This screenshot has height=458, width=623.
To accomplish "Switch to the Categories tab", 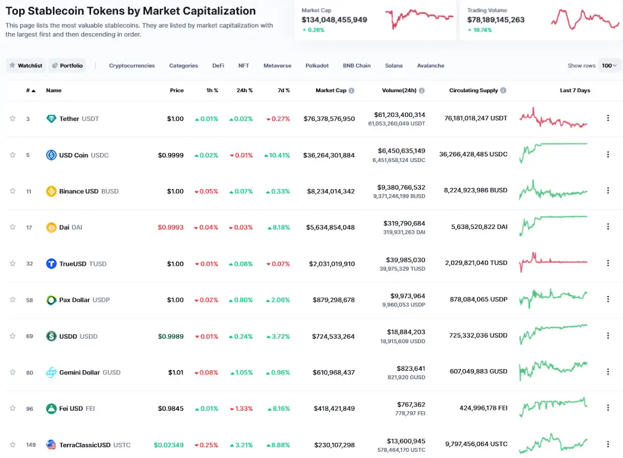I will [183, 66].
